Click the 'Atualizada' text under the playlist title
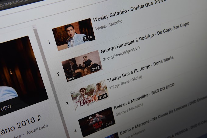Screen dimensions: 207x138 (x=37, y=129)
